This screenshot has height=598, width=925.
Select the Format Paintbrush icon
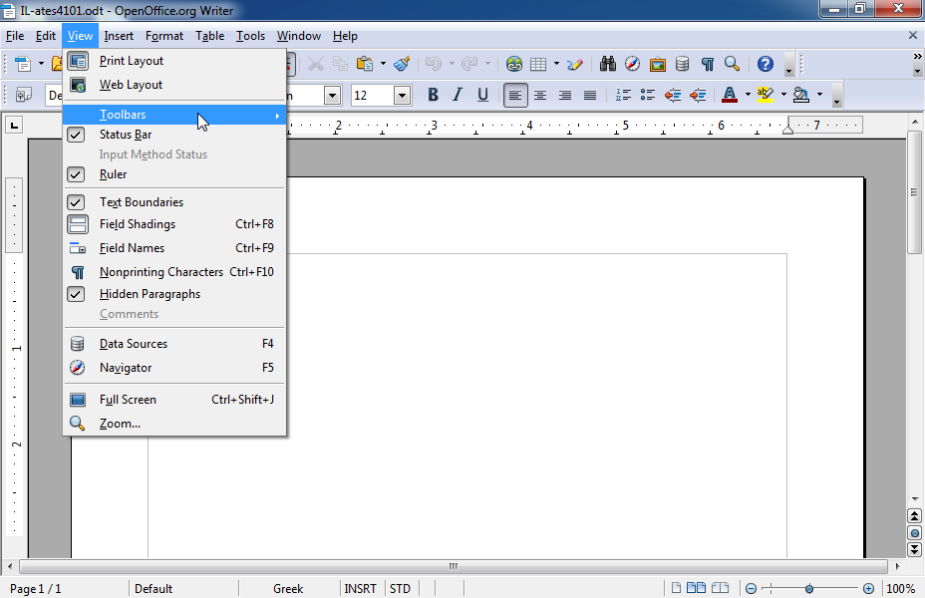(x=403, y=64)
